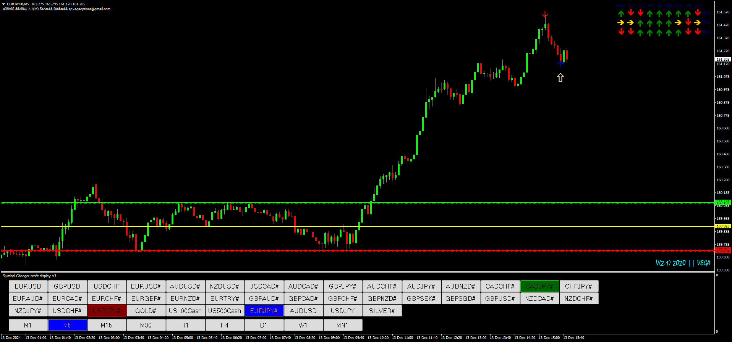This screenshot has height=342, width=732.
Task: Switch to the D1 timeframe
Action: pos(264,325)
